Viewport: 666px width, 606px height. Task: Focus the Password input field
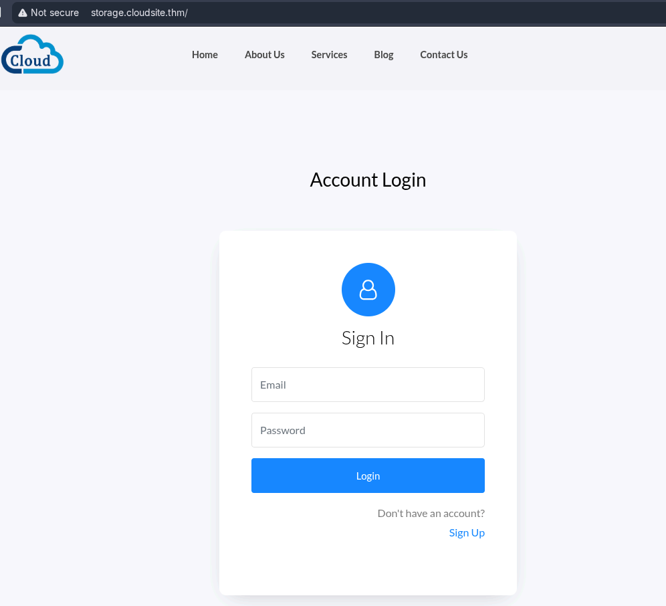click(x=368, y=430)
